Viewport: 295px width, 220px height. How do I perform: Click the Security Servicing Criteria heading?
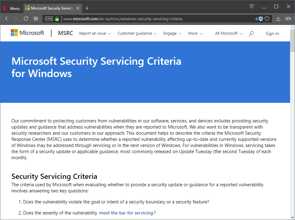click(54, 176)
